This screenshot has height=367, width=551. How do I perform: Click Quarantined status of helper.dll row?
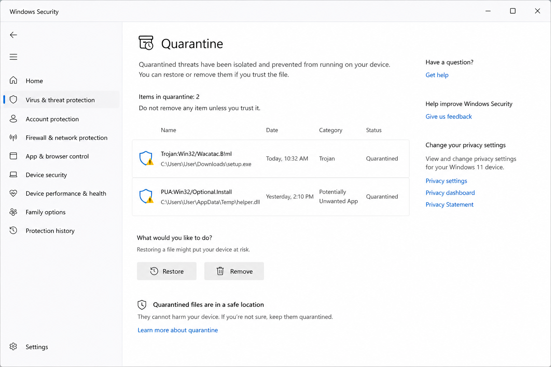coord(382,196)
